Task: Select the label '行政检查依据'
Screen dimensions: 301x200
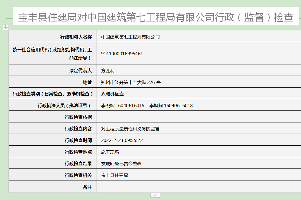Action: 78,117
